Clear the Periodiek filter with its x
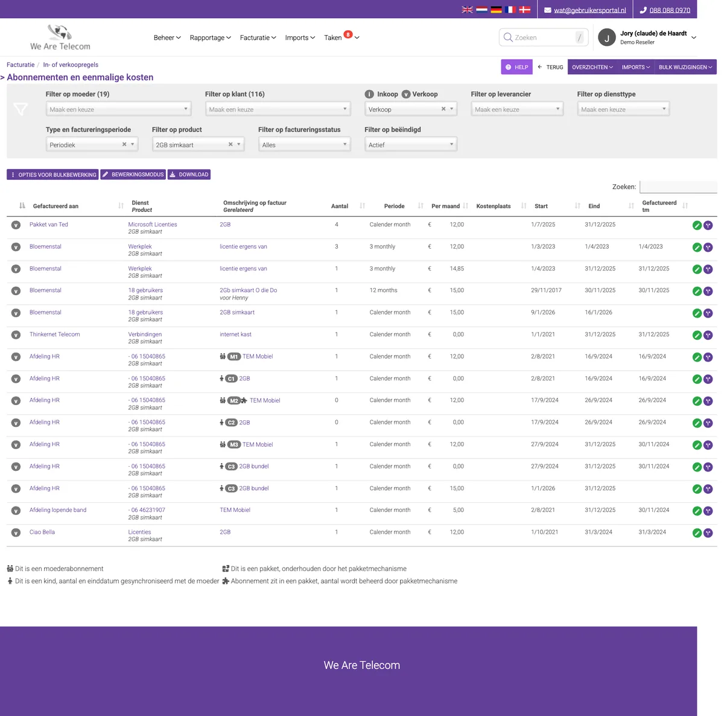 [124, 144]
